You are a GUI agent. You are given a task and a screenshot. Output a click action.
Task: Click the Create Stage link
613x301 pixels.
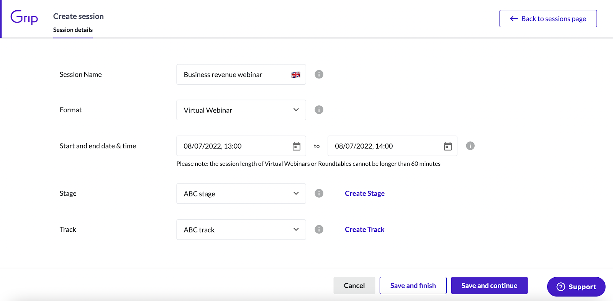(365, 193)
